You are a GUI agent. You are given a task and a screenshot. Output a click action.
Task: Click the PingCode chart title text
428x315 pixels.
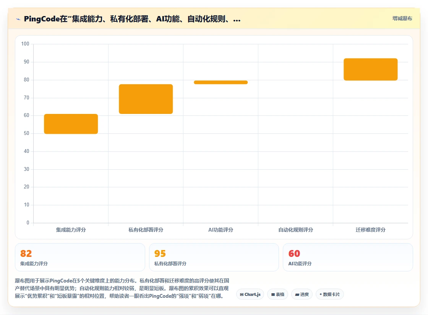point(132,19)
